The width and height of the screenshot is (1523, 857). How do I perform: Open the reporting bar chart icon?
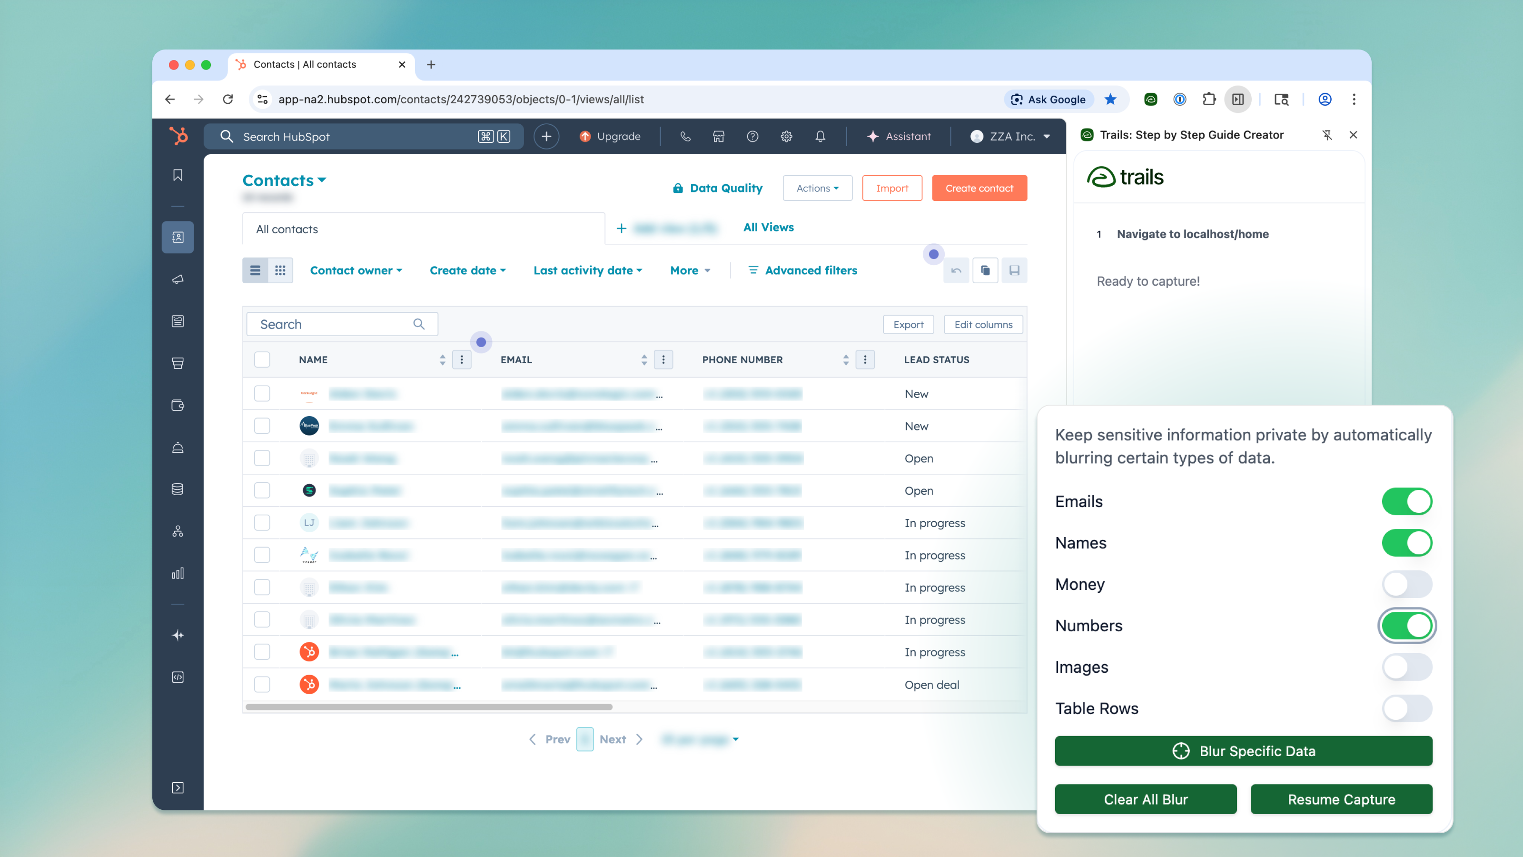coord(178,573)
